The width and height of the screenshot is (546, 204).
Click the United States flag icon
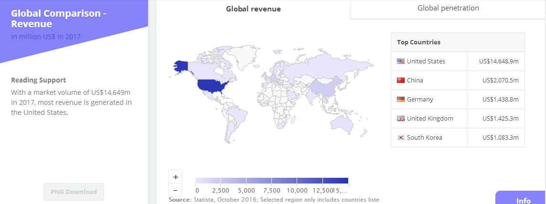coord(400,61)
